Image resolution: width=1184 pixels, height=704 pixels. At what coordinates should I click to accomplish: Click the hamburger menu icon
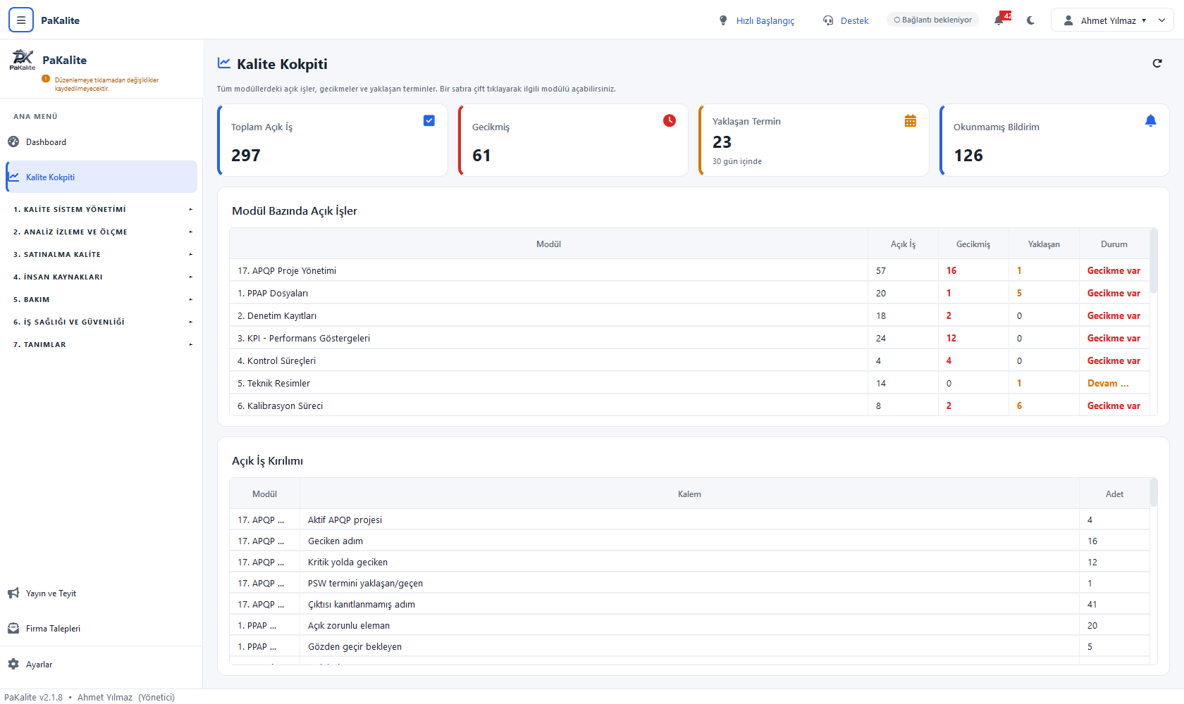21,20
